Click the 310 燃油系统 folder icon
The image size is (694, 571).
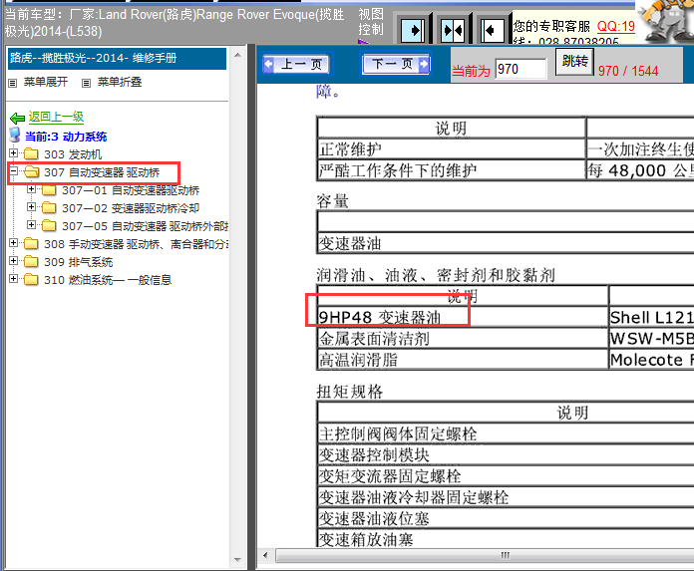[x=31, y=280]
